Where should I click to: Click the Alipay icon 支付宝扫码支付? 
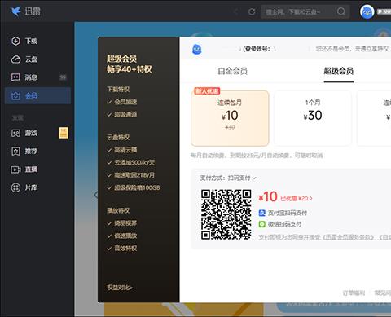261,213
